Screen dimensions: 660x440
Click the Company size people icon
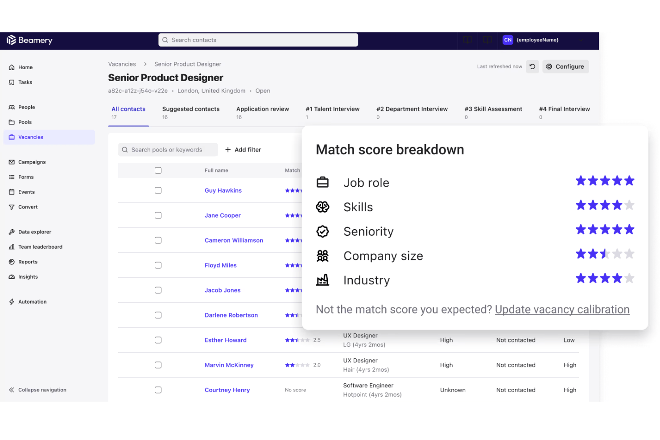pos(322,255)
